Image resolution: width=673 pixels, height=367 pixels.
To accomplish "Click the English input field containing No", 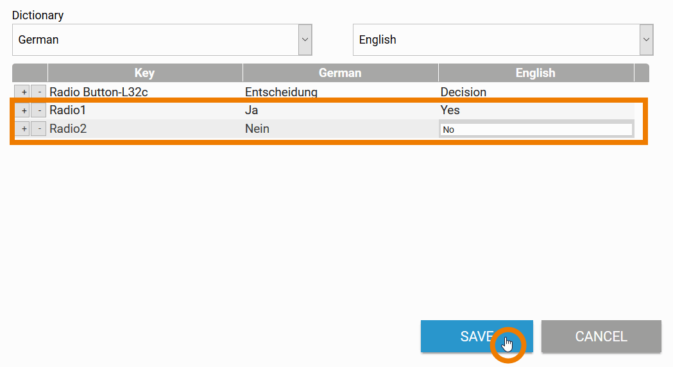I will click(x=536, y=130).
